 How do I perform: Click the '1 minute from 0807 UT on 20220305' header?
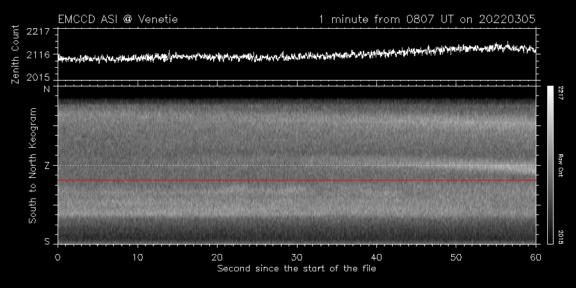click(427, 19)
